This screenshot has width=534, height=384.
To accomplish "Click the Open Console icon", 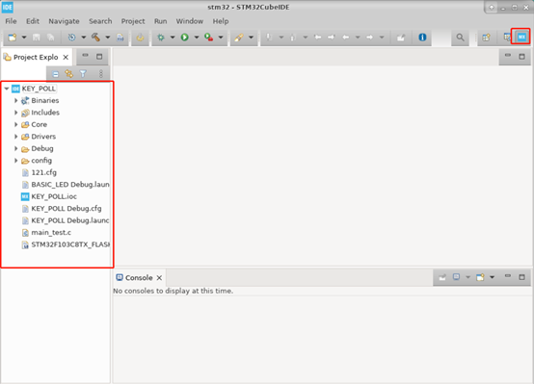I will click(x=480, y=277).
